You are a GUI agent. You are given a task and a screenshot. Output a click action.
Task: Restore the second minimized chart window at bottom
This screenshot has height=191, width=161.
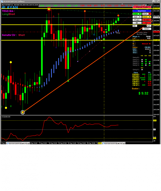click(x=119, y=144)
